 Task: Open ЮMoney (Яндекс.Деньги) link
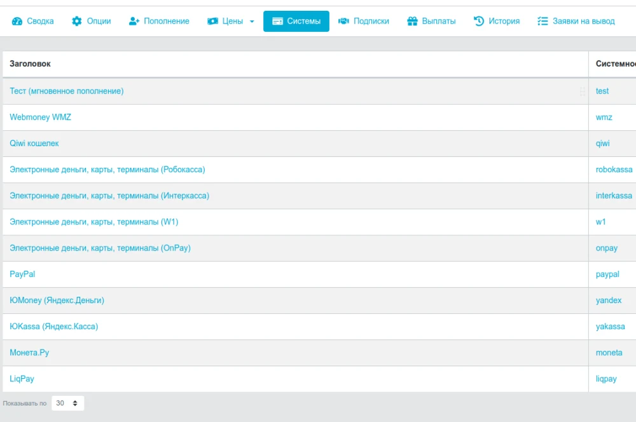click(57, 301)
